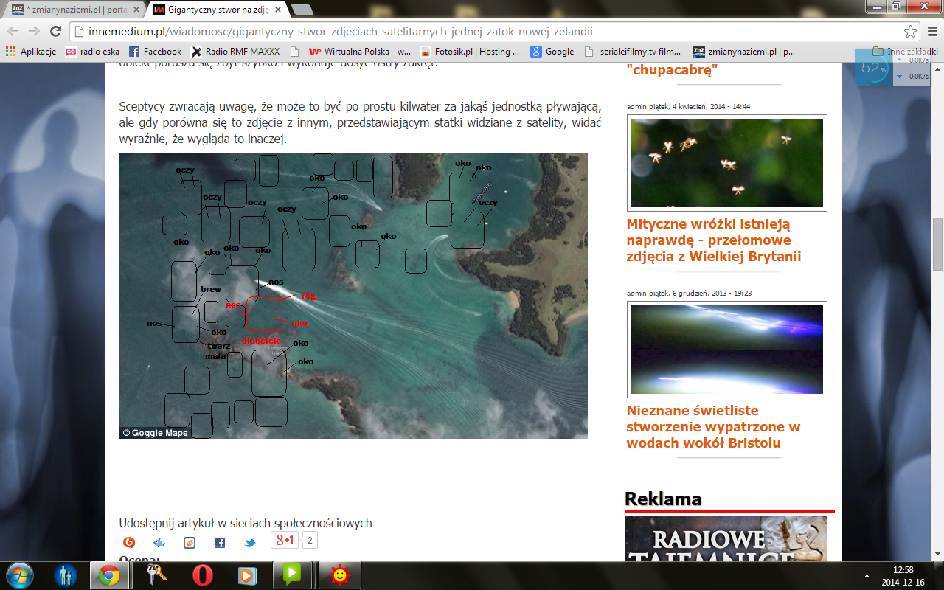The width and height of the screenshot is (944, 590).
Task: Open the keys icon in the taskbar
Action: (157, 575)
